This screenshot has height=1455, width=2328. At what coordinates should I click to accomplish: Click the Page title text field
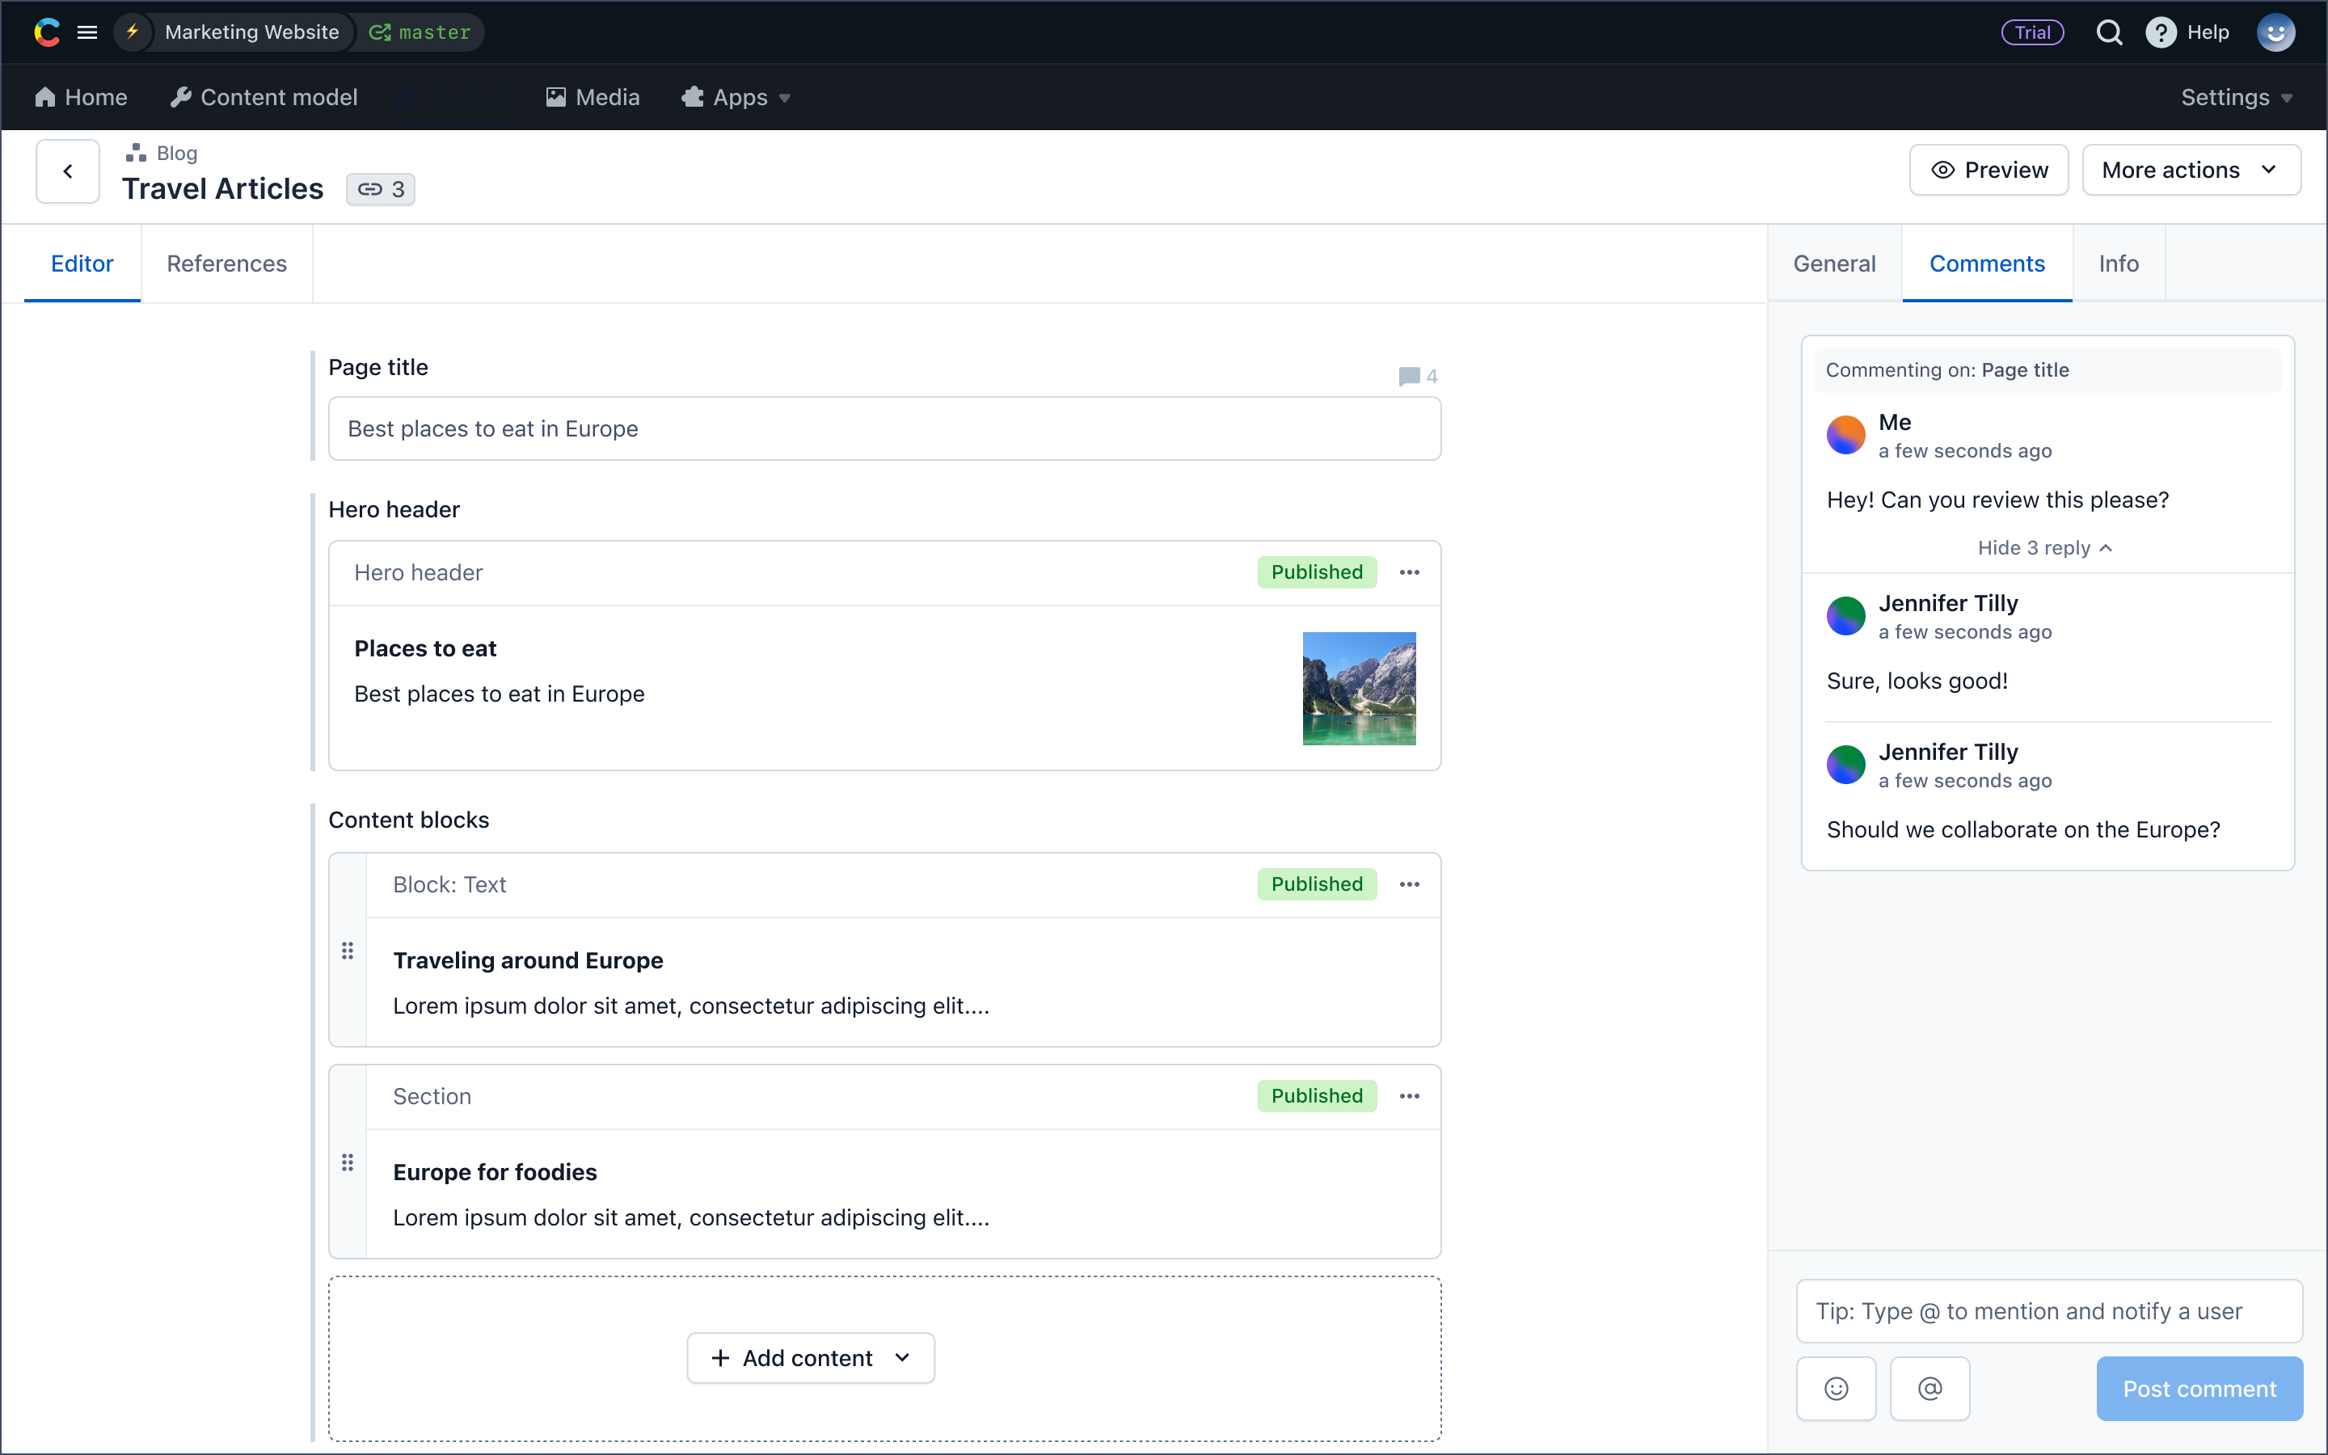click(883, 429)
